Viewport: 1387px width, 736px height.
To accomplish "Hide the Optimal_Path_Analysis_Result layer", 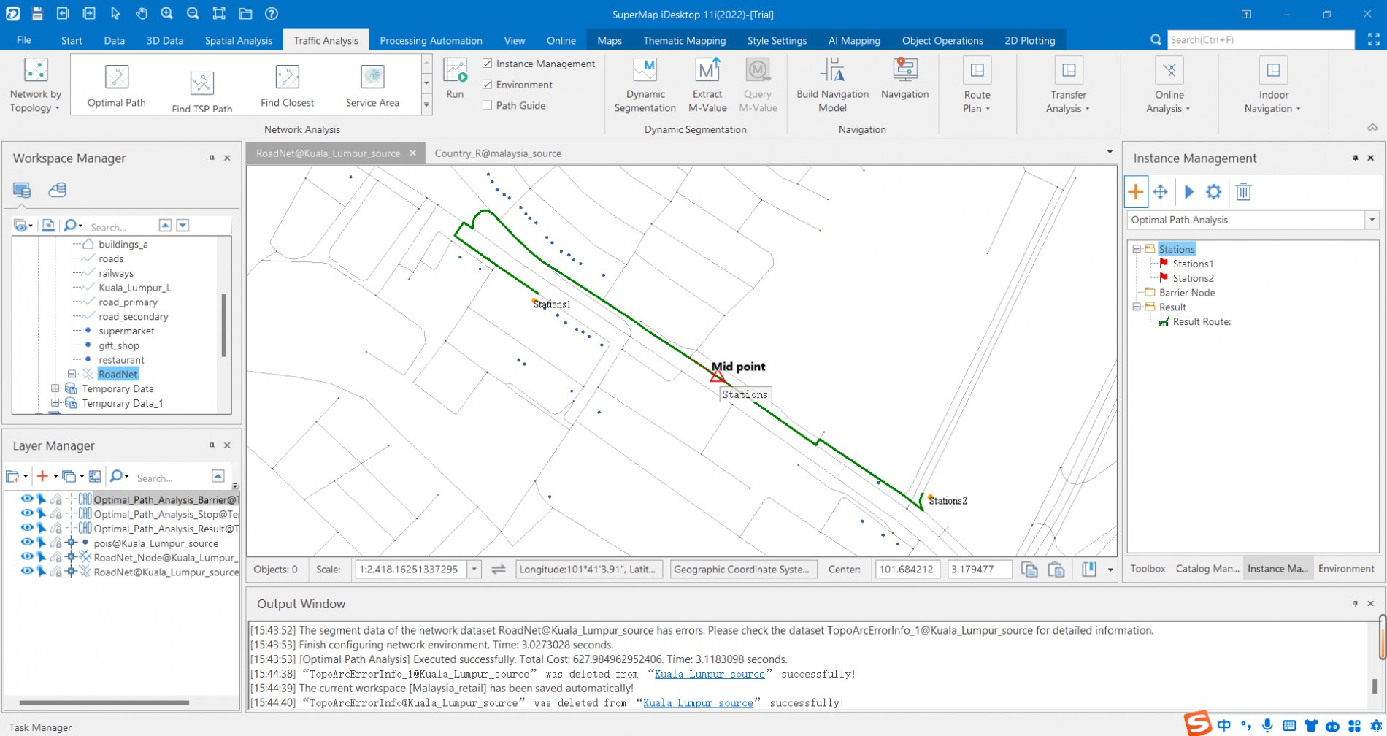I will [27, 528].
